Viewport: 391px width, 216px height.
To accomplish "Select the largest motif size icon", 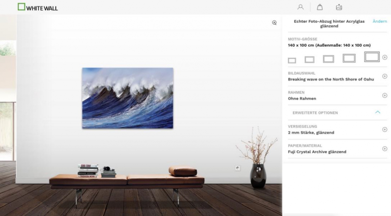I will point(372,57).
